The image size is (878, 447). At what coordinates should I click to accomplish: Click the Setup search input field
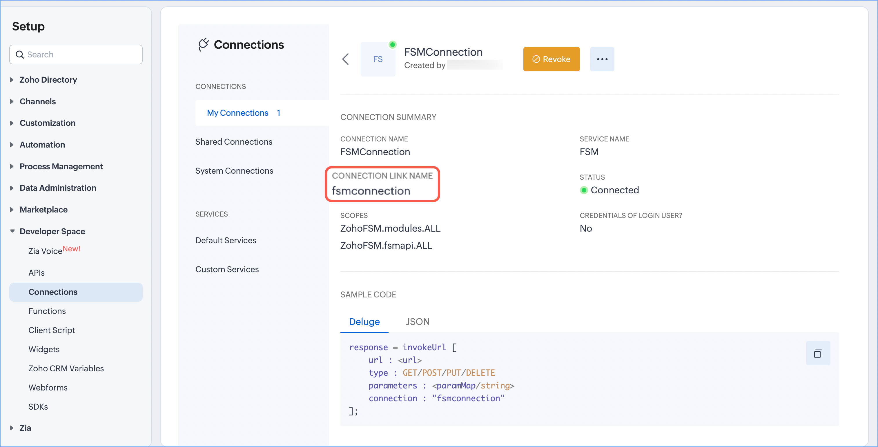(x=82, y=54)
